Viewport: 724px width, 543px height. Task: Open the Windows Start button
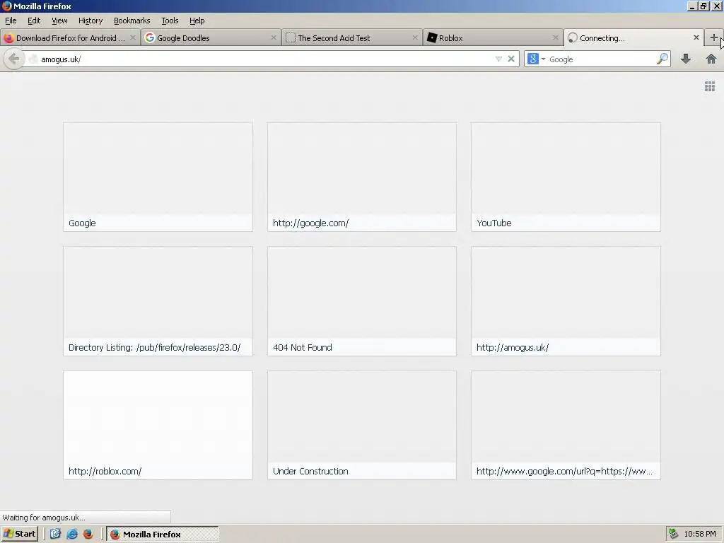click(19, 534)
